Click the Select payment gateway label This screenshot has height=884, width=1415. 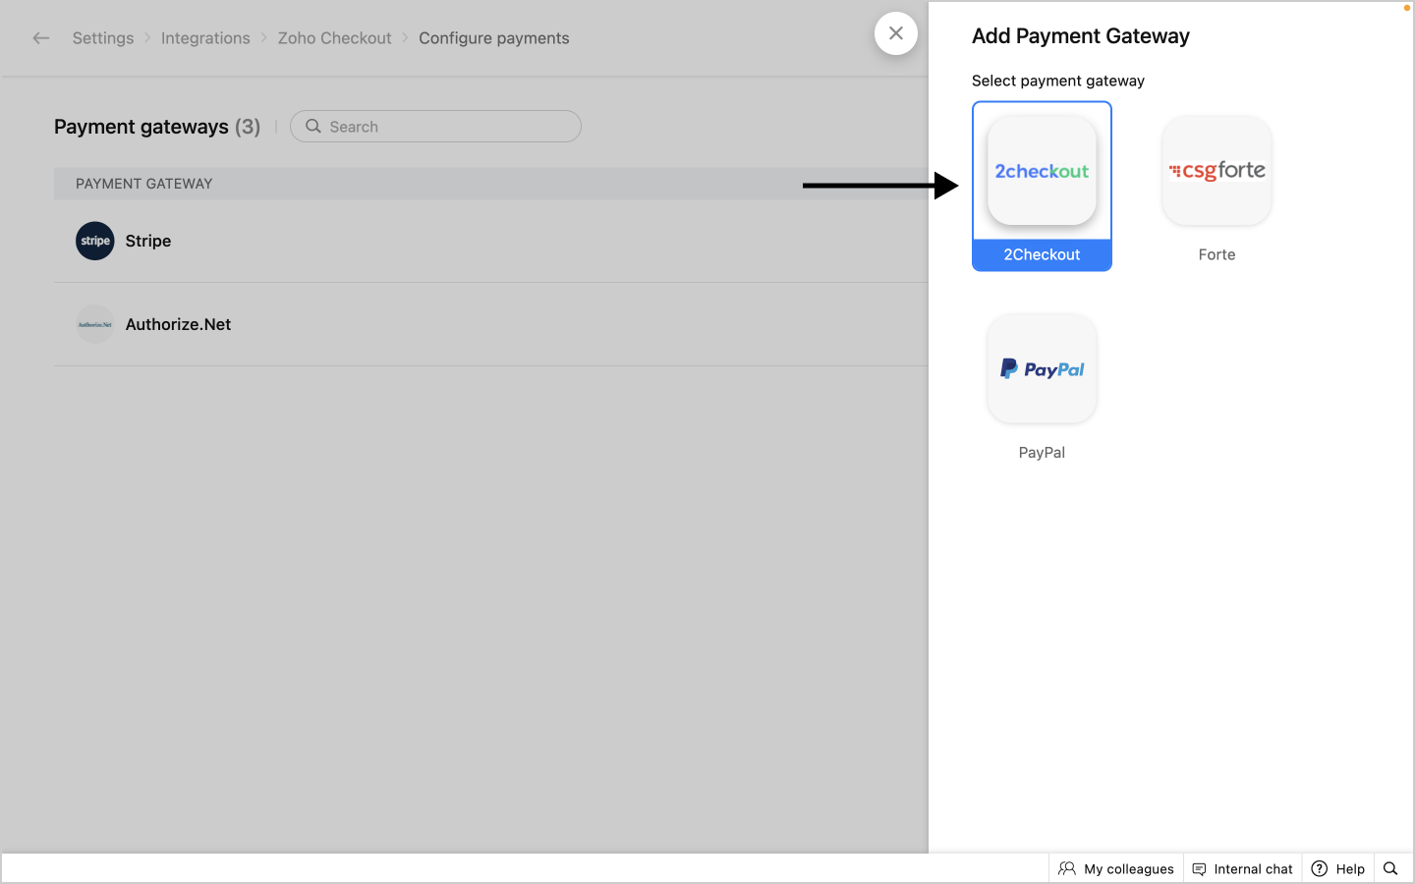coord(1058,81)
